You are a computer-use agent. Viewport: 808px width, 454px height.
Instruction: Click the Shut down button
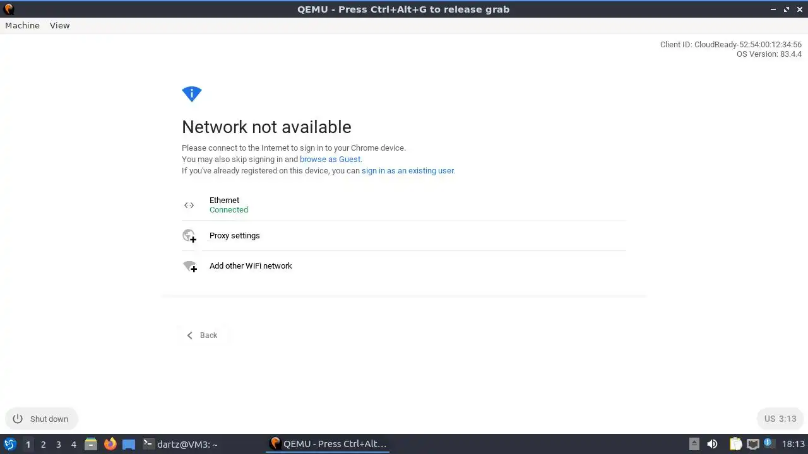41,419
